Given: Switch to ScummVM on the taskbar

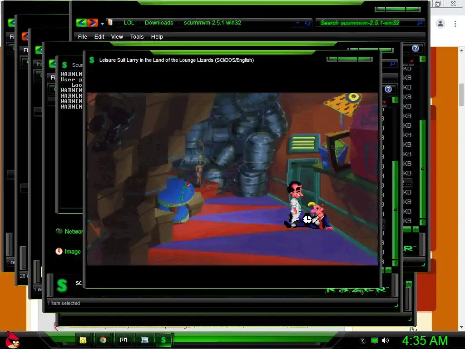Looking at the screenshot, I should pos(163,340).
